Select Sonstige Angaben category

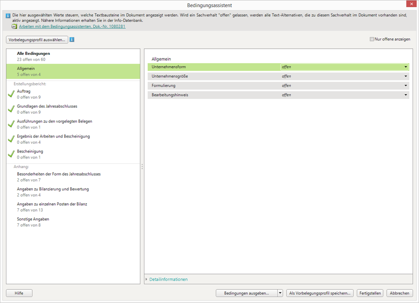coord(33,222)
